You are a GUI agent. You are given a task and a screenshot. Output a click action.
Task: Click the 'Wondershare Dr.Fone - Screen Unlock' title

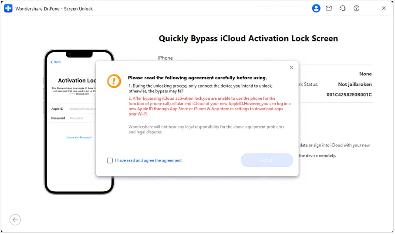(x=54, y=9)
